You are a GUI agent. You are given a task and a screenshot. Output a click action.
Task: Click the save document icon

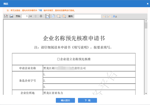point(6,16)
